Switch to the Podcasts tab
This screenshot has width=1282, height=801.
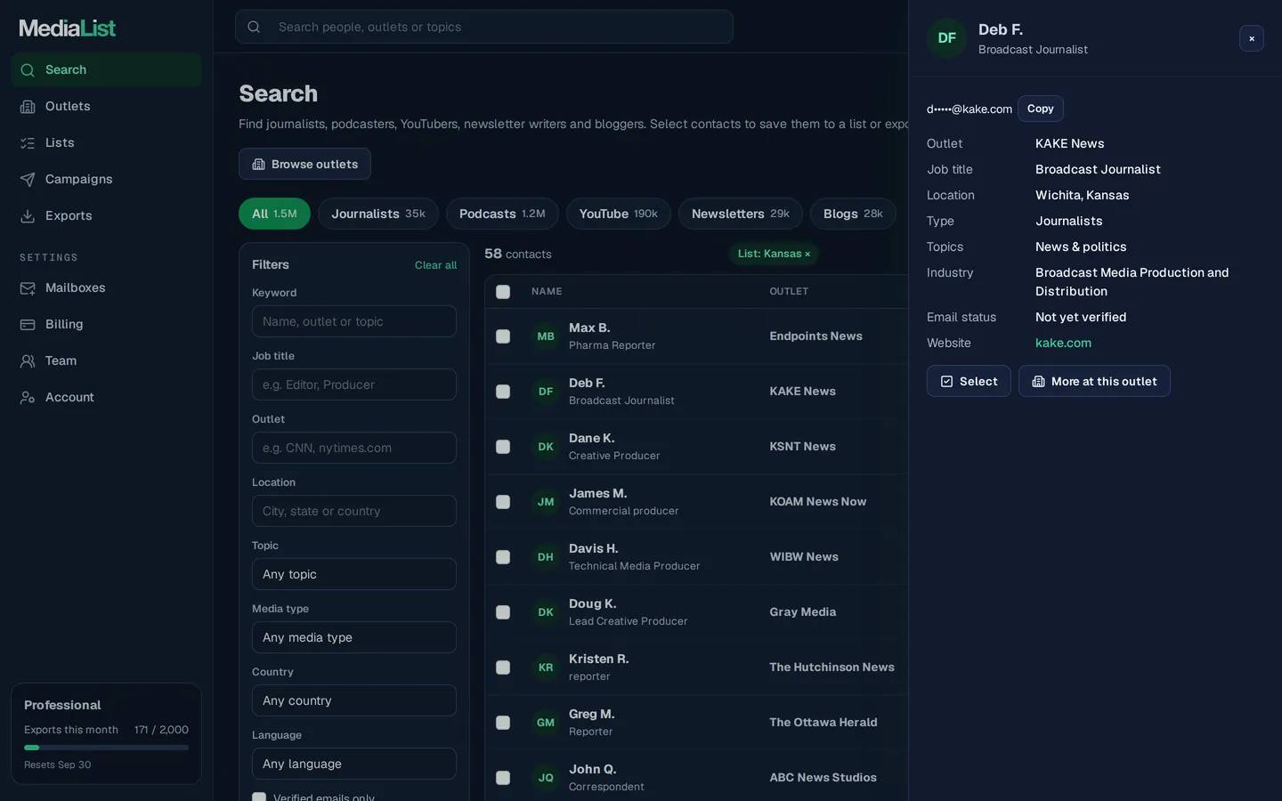(x=502, y=214)
